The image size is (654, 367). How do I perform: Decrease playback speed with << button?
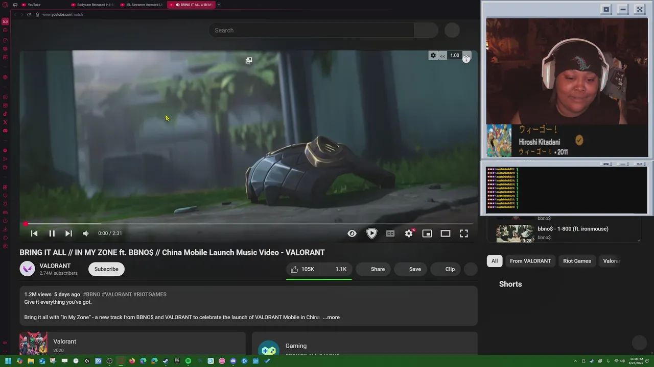[x=442, y=56]
